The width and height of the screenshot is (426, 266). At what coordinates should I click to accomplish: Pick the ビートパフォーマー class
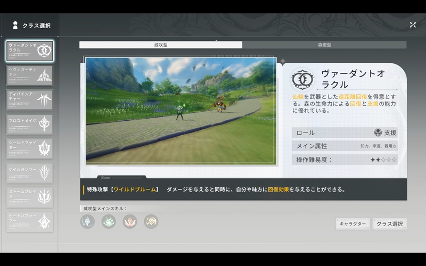click(x=30, y=221)
